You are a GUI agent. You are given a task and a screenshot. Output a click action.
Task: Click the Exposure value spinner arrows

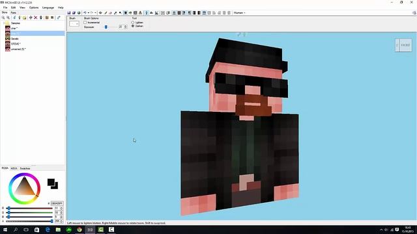(x=126, y=27)
